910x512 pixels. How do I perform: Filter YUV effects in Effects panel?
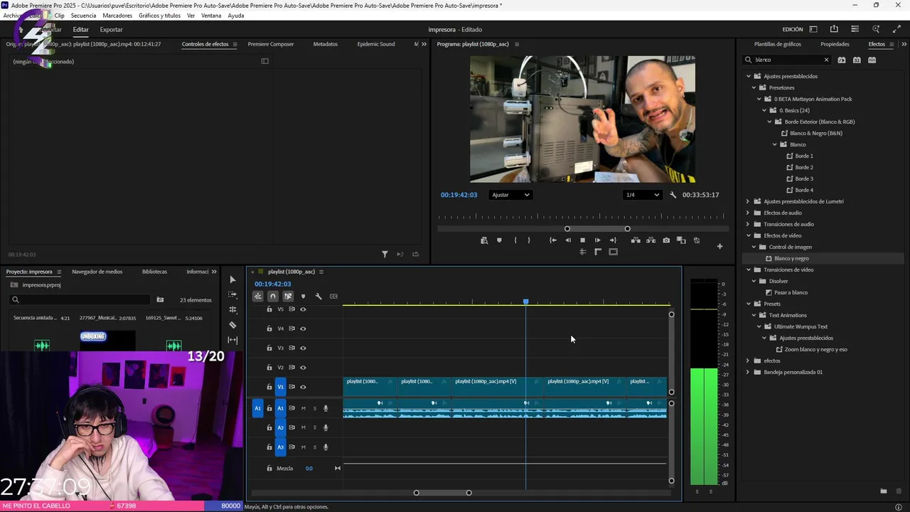(x=872, y=60)
